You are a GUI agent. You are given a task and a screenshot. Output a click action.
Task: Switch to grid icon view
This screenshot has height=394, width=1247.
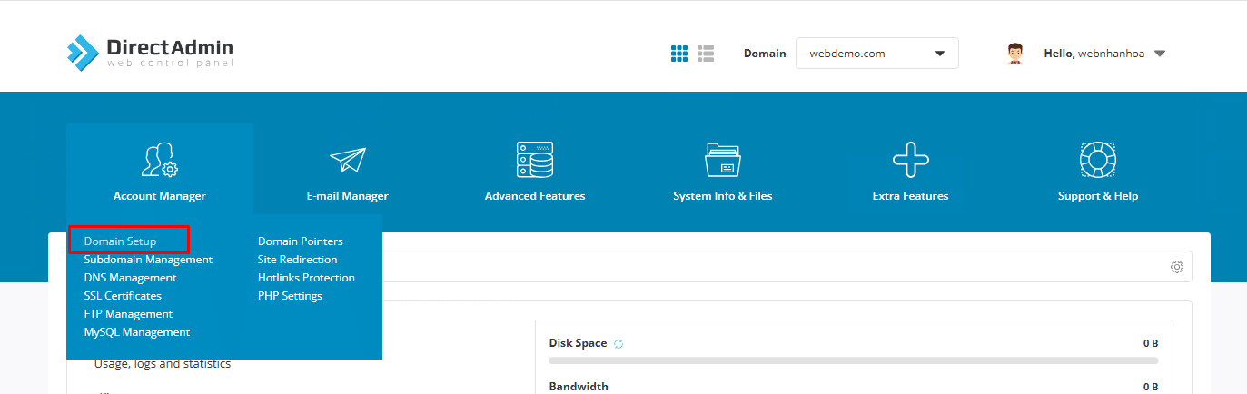[x=679, y=54]
